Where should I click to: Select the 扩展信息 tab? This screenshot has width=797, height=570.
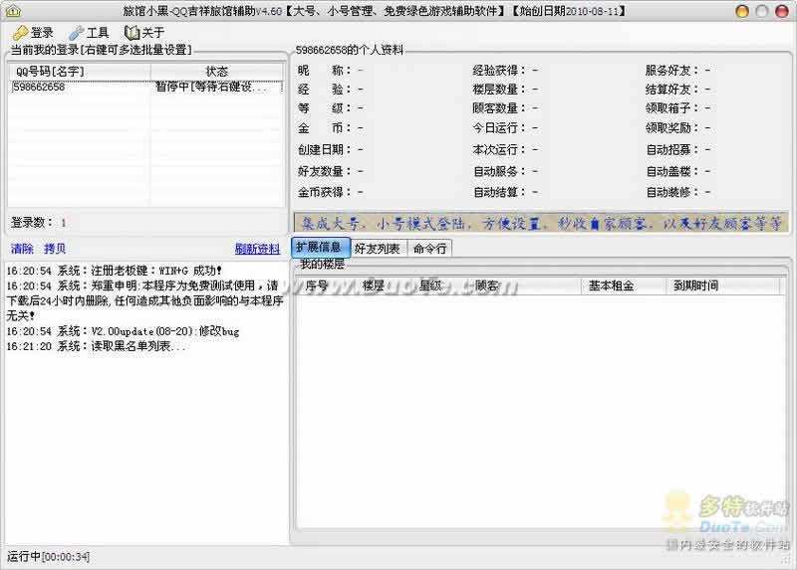click(x=320, y=247)
